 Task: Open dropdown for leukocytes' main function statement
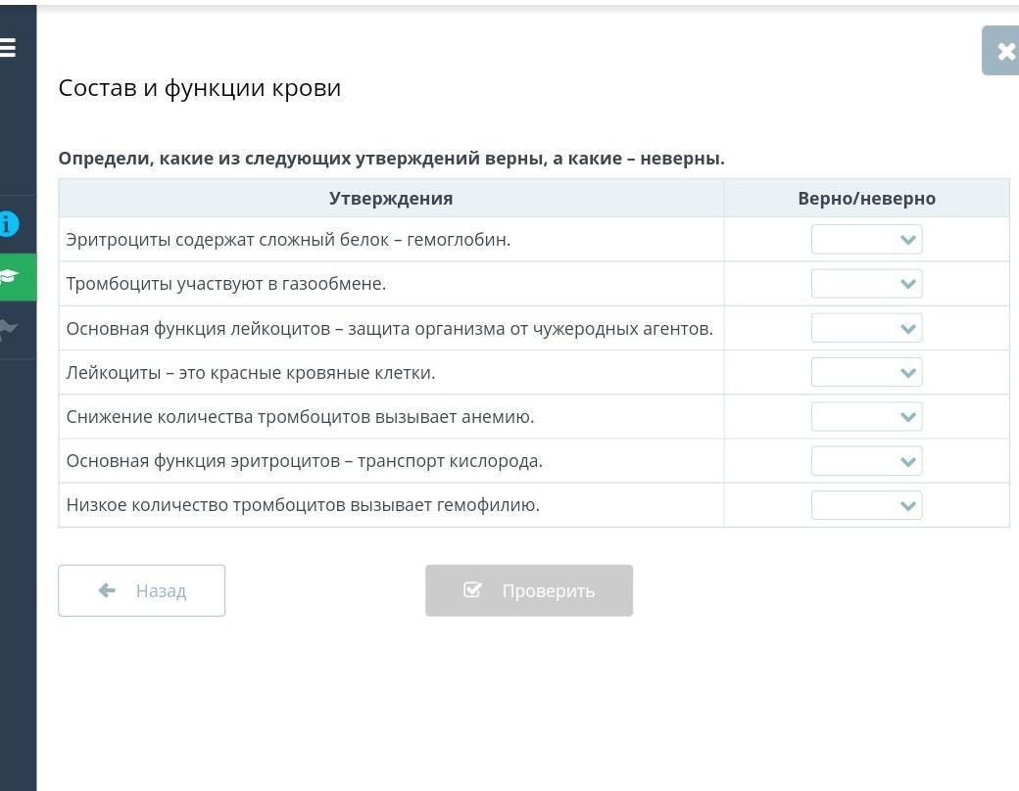[x=866, y=328]
